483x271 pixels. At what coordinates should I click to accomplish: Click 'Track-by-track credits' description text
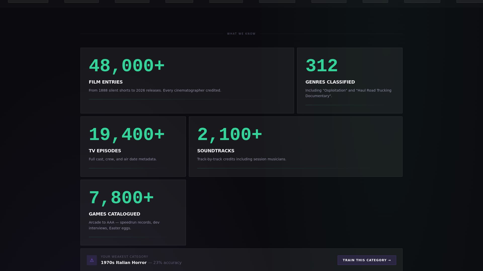pos(242,159)
